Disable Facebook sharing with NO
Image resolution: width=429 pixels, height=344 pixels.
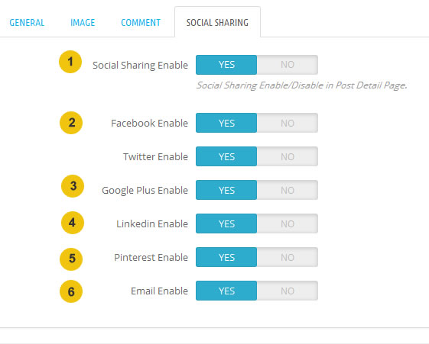[288, 123]
